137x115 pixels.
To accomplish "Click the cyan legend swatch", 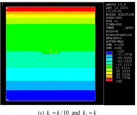I will [109, 59].
